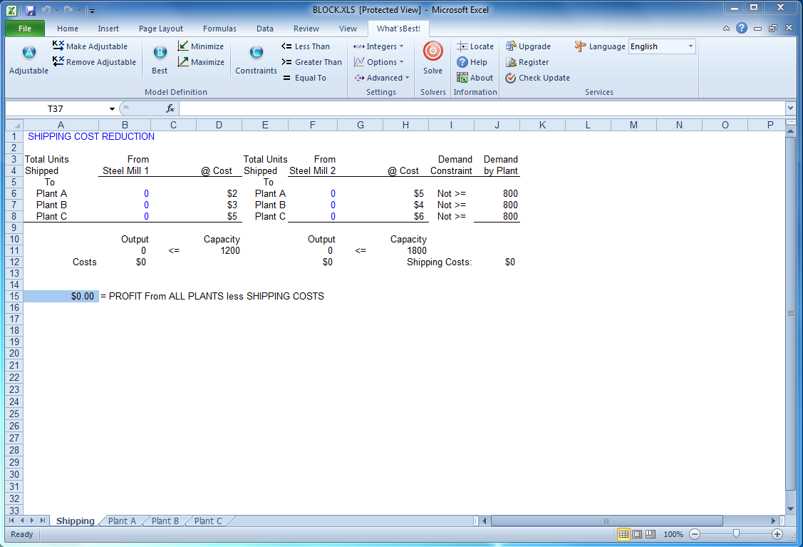803x547 pixels.
Task: Run the Solve target icon
Action: tap(432, 51)
